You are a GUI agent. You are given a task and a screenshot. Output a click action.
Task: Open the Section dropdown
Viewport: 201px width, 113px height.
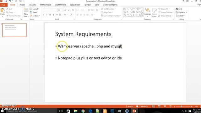click(35, 16)
